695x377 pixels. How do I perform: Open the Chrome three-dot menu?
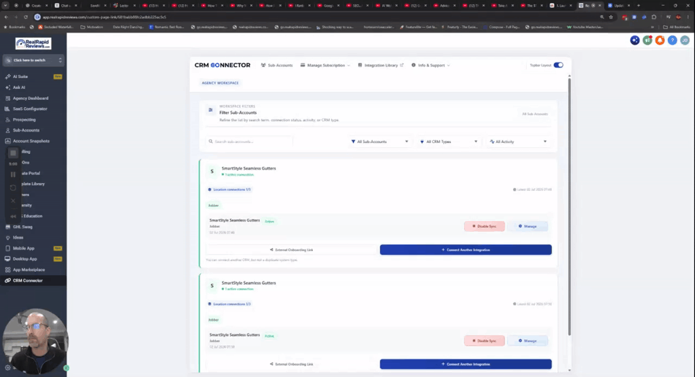tap(688, 17)
